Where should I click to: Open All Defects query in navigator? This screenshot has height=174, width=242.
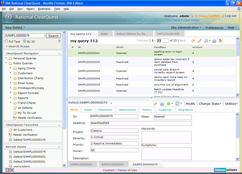tap(25, 108)
